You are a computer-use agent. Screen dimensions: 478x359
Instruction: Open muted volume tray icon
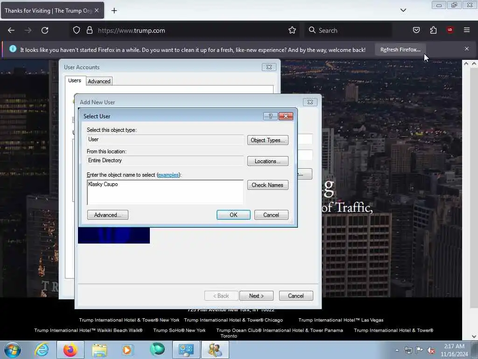[x=431, y=350]
